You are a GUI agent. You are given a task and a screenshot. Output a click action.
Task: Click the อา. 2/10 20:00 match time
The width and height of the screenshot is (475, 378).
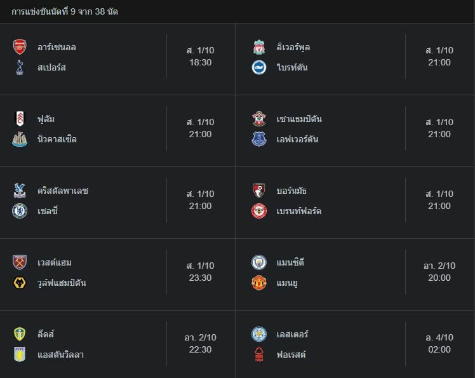439,271
